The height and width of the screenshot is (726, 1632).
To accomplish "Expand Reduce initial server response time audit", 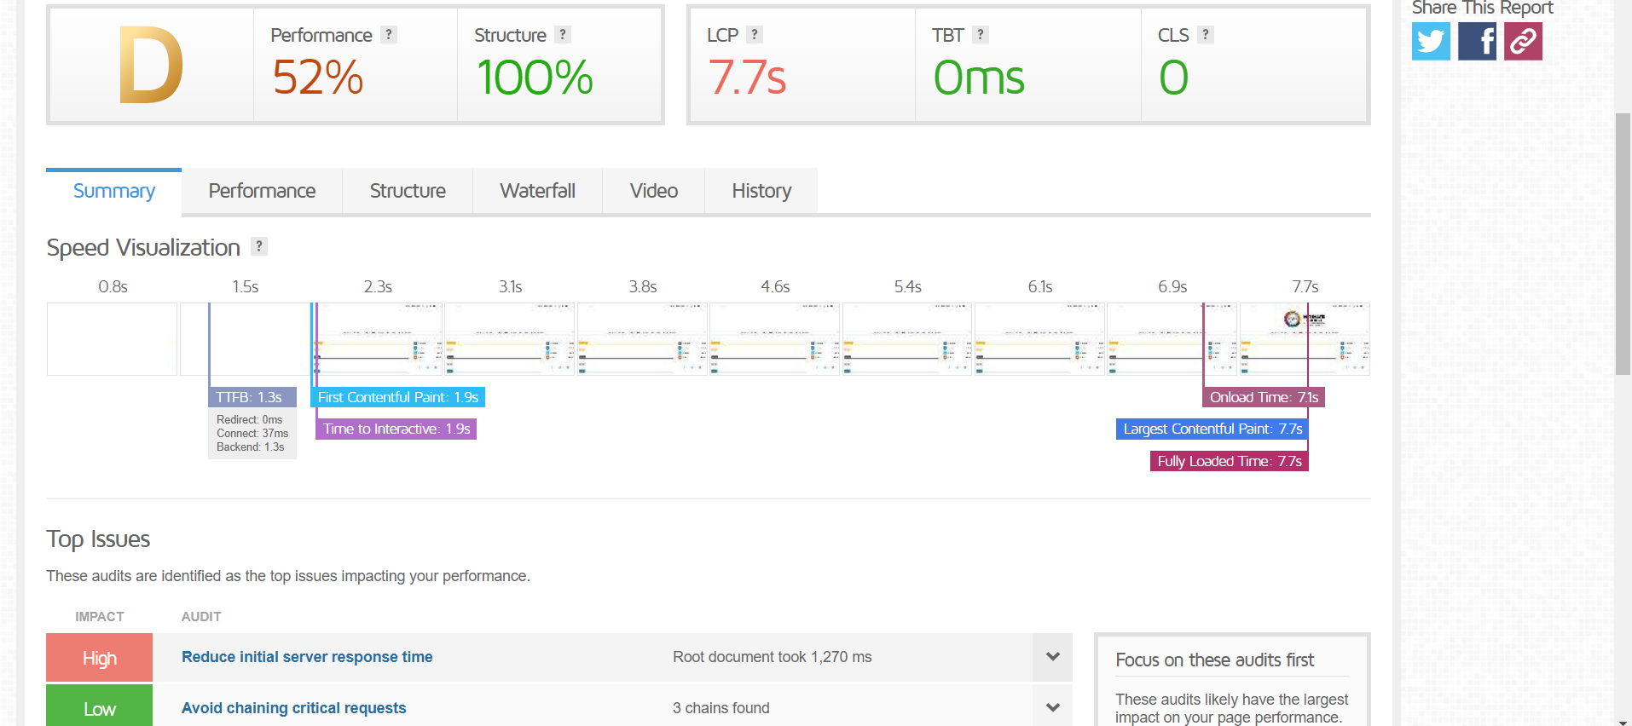I will [1053, 657].
